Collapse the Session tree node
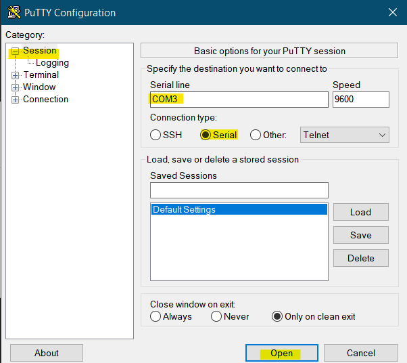Image resolution: width=407 pixels, height=363 pixels. tap(15, 51)
